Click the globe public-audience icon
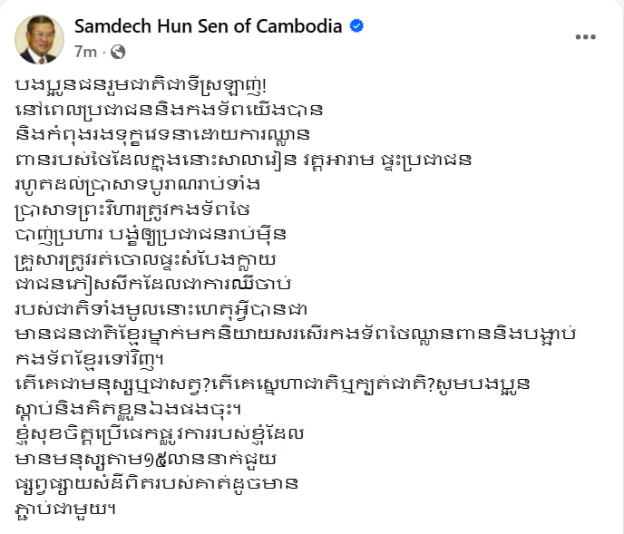This screenshot has width=624, height=534. pos(118,52)
